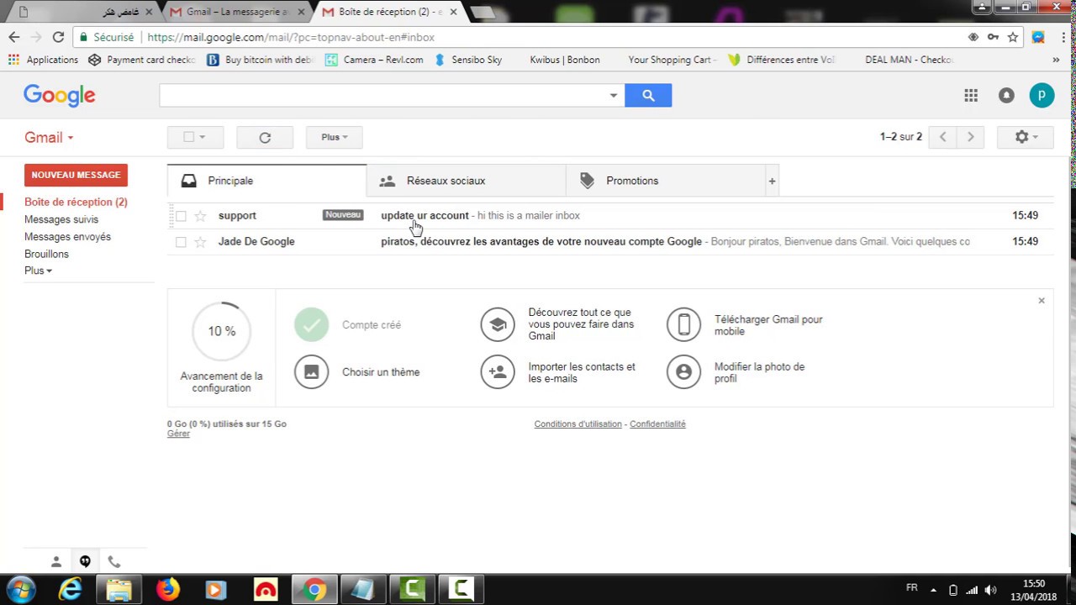The height and width of the screenshot is (605, 1076).
Task: Reload the page in Chrome
Action: point(58,37)
